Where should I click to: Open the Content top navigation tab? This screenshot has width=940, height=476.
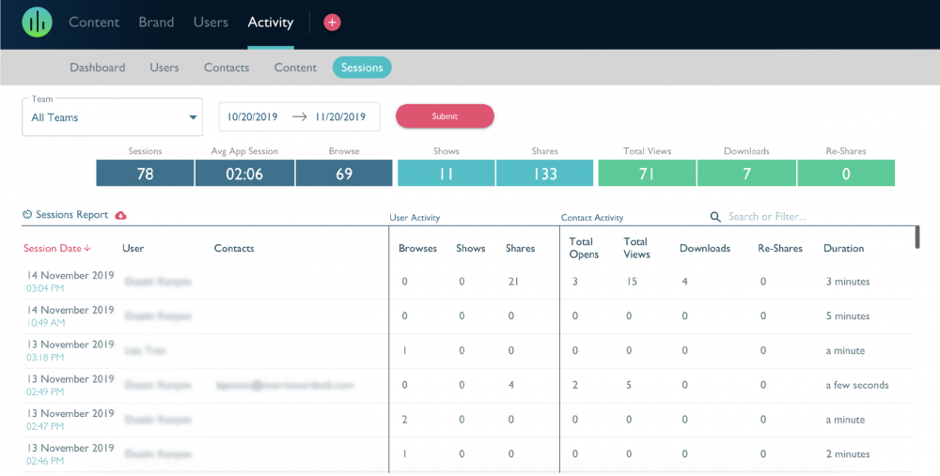coord(94,23)
